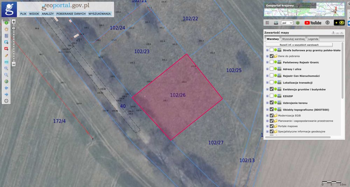Expand Ewidencja gruntów i budynków node

click(267, 89)
